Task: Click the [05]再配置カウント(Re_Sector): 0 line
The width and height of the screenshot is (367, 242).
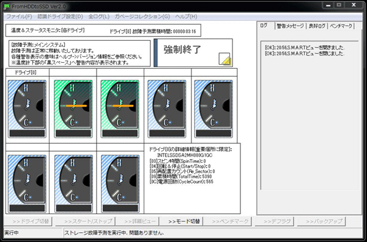Action: click(182, 171)
